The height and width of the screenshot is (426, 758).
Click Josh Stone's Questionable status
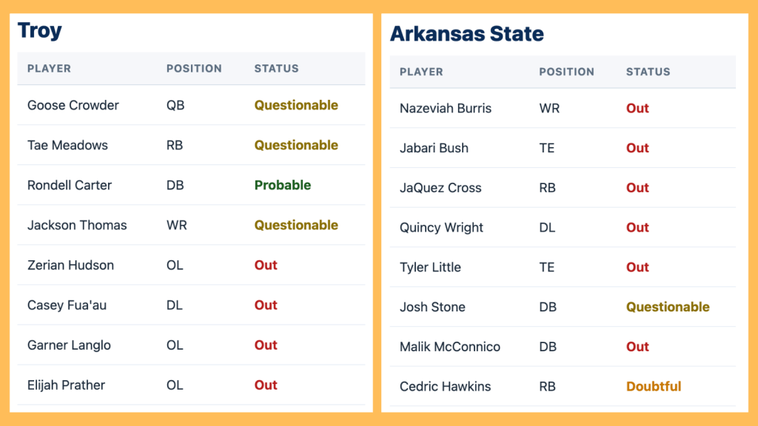(x=668, y=307)
